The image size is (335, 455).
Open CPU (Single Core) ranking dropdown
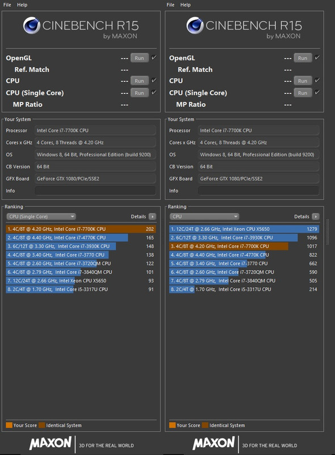(41, 217)
